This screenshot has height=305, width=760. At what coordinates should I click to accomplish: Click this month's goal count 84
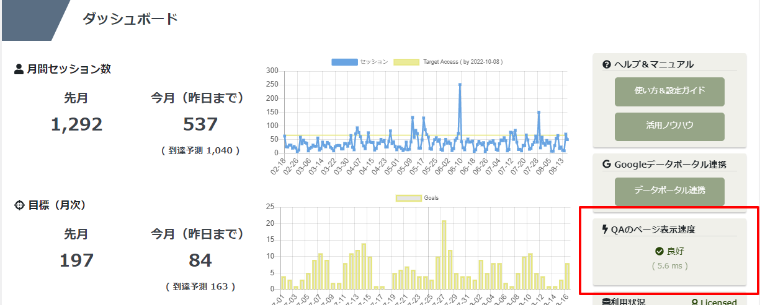[x=200, y=260]
